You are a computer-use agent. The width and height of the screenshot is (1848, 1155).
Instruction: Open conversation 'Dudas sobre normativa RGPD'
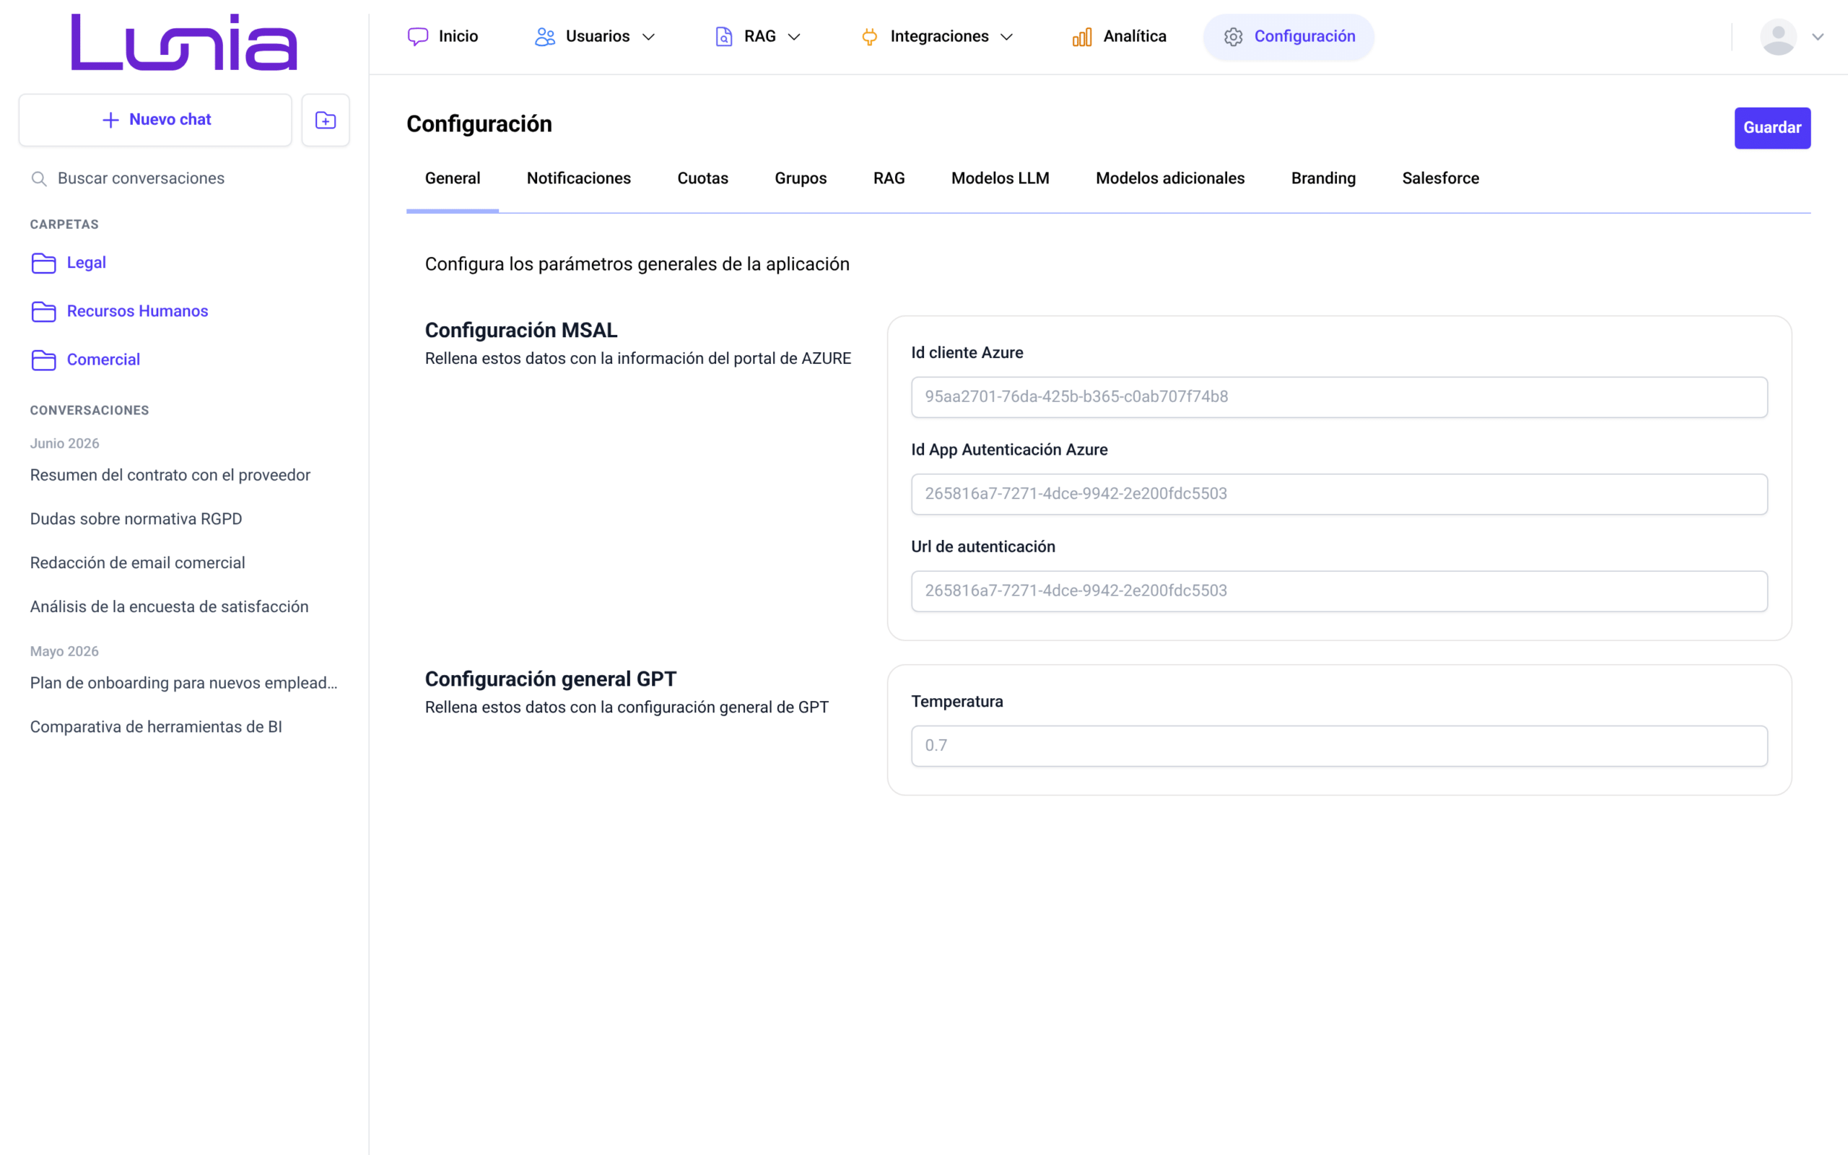136,520
